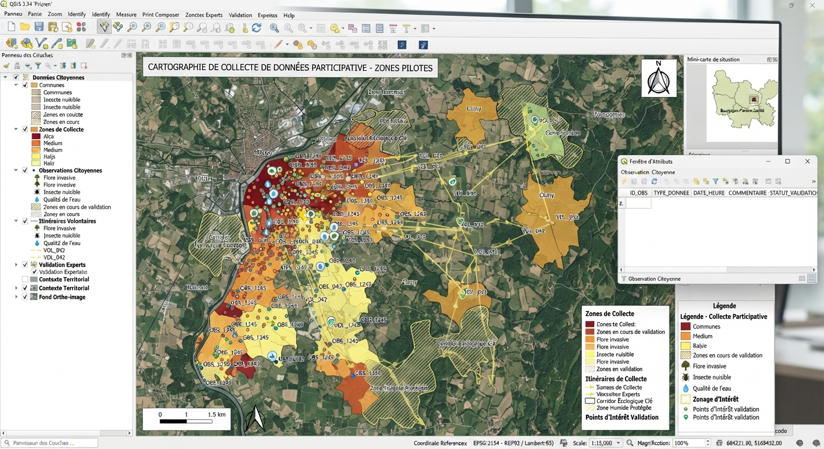
Task: Collapse the Communes layer legend arrow
Action: click(16, 85)
